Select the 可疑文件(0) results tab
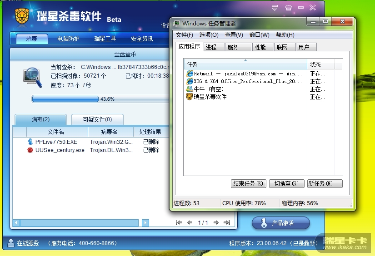This screenshot has width=375, height=256. coord(97,119)
